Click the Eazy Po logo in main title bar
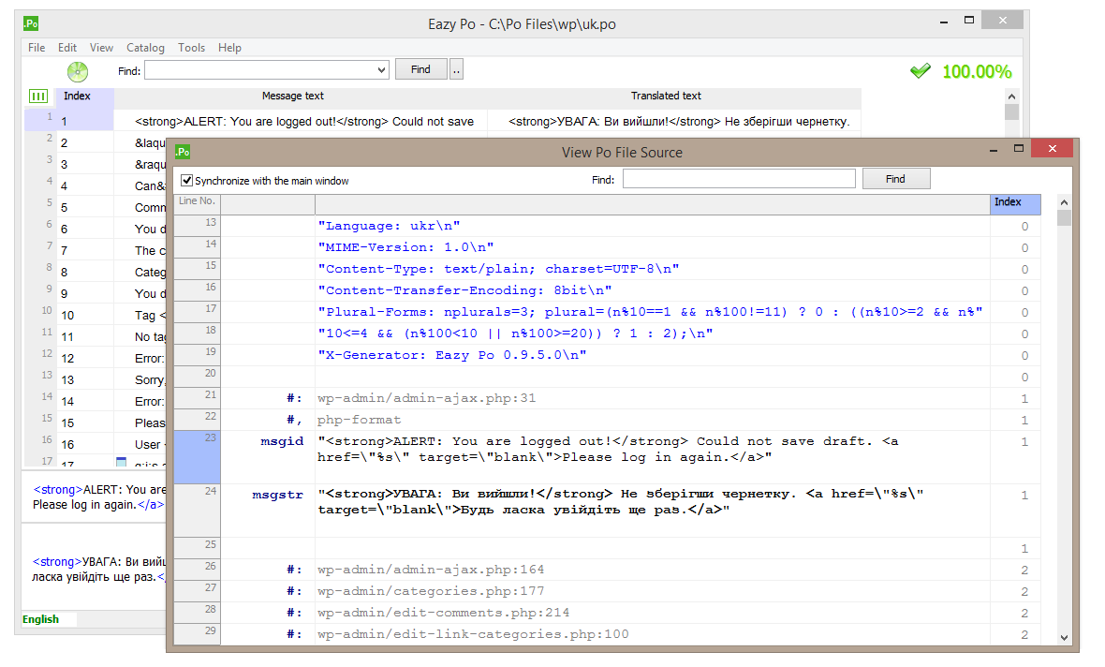Image resolution: width=1105 pixels, height=667 pixels. tap(31, 22)
